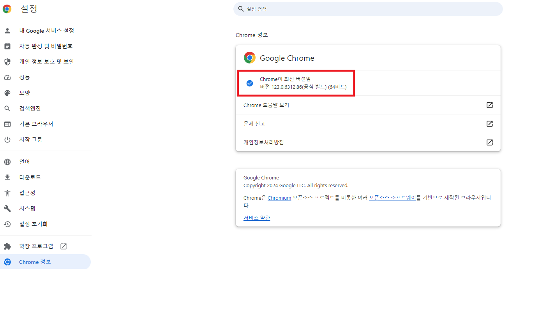Viewport: 538px width, 311px height.
Task: Click the Chrome icon beside Chrome 정보 in sidebar
Action: [7, 262]
